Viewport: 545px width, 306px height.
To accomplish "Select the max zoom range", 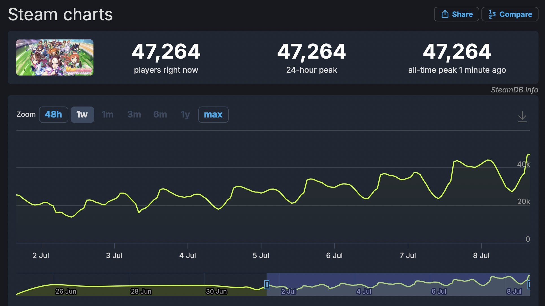I will click(213, 115).
